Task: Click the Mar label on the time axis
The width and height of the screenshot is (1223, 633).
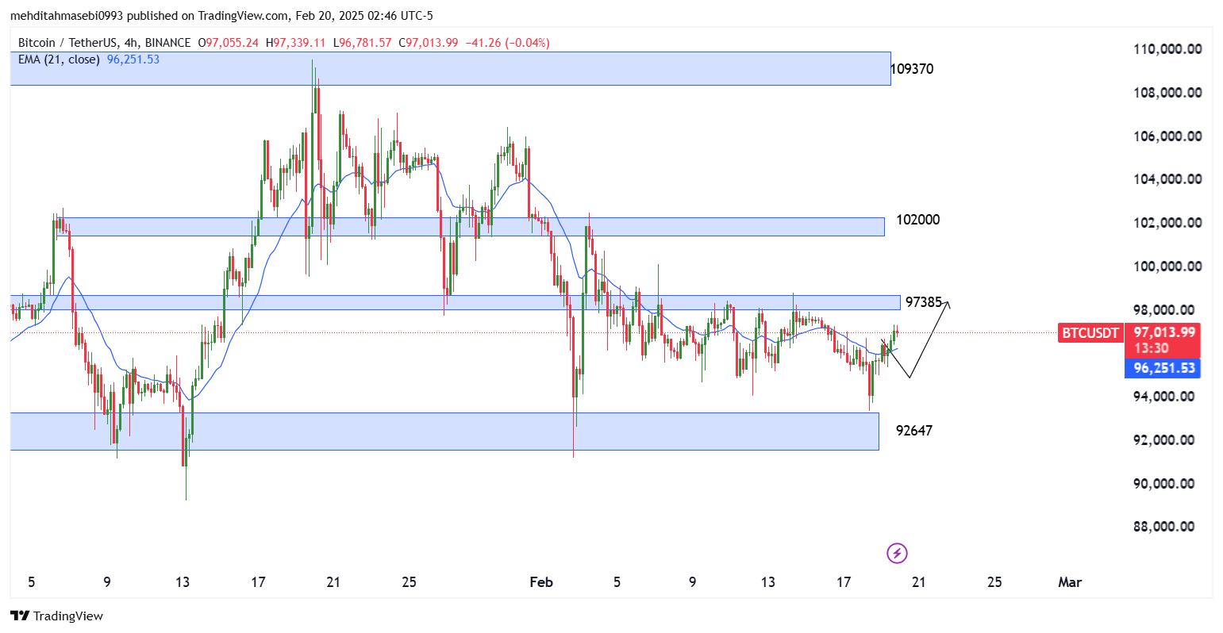Action: [1070, 582]
